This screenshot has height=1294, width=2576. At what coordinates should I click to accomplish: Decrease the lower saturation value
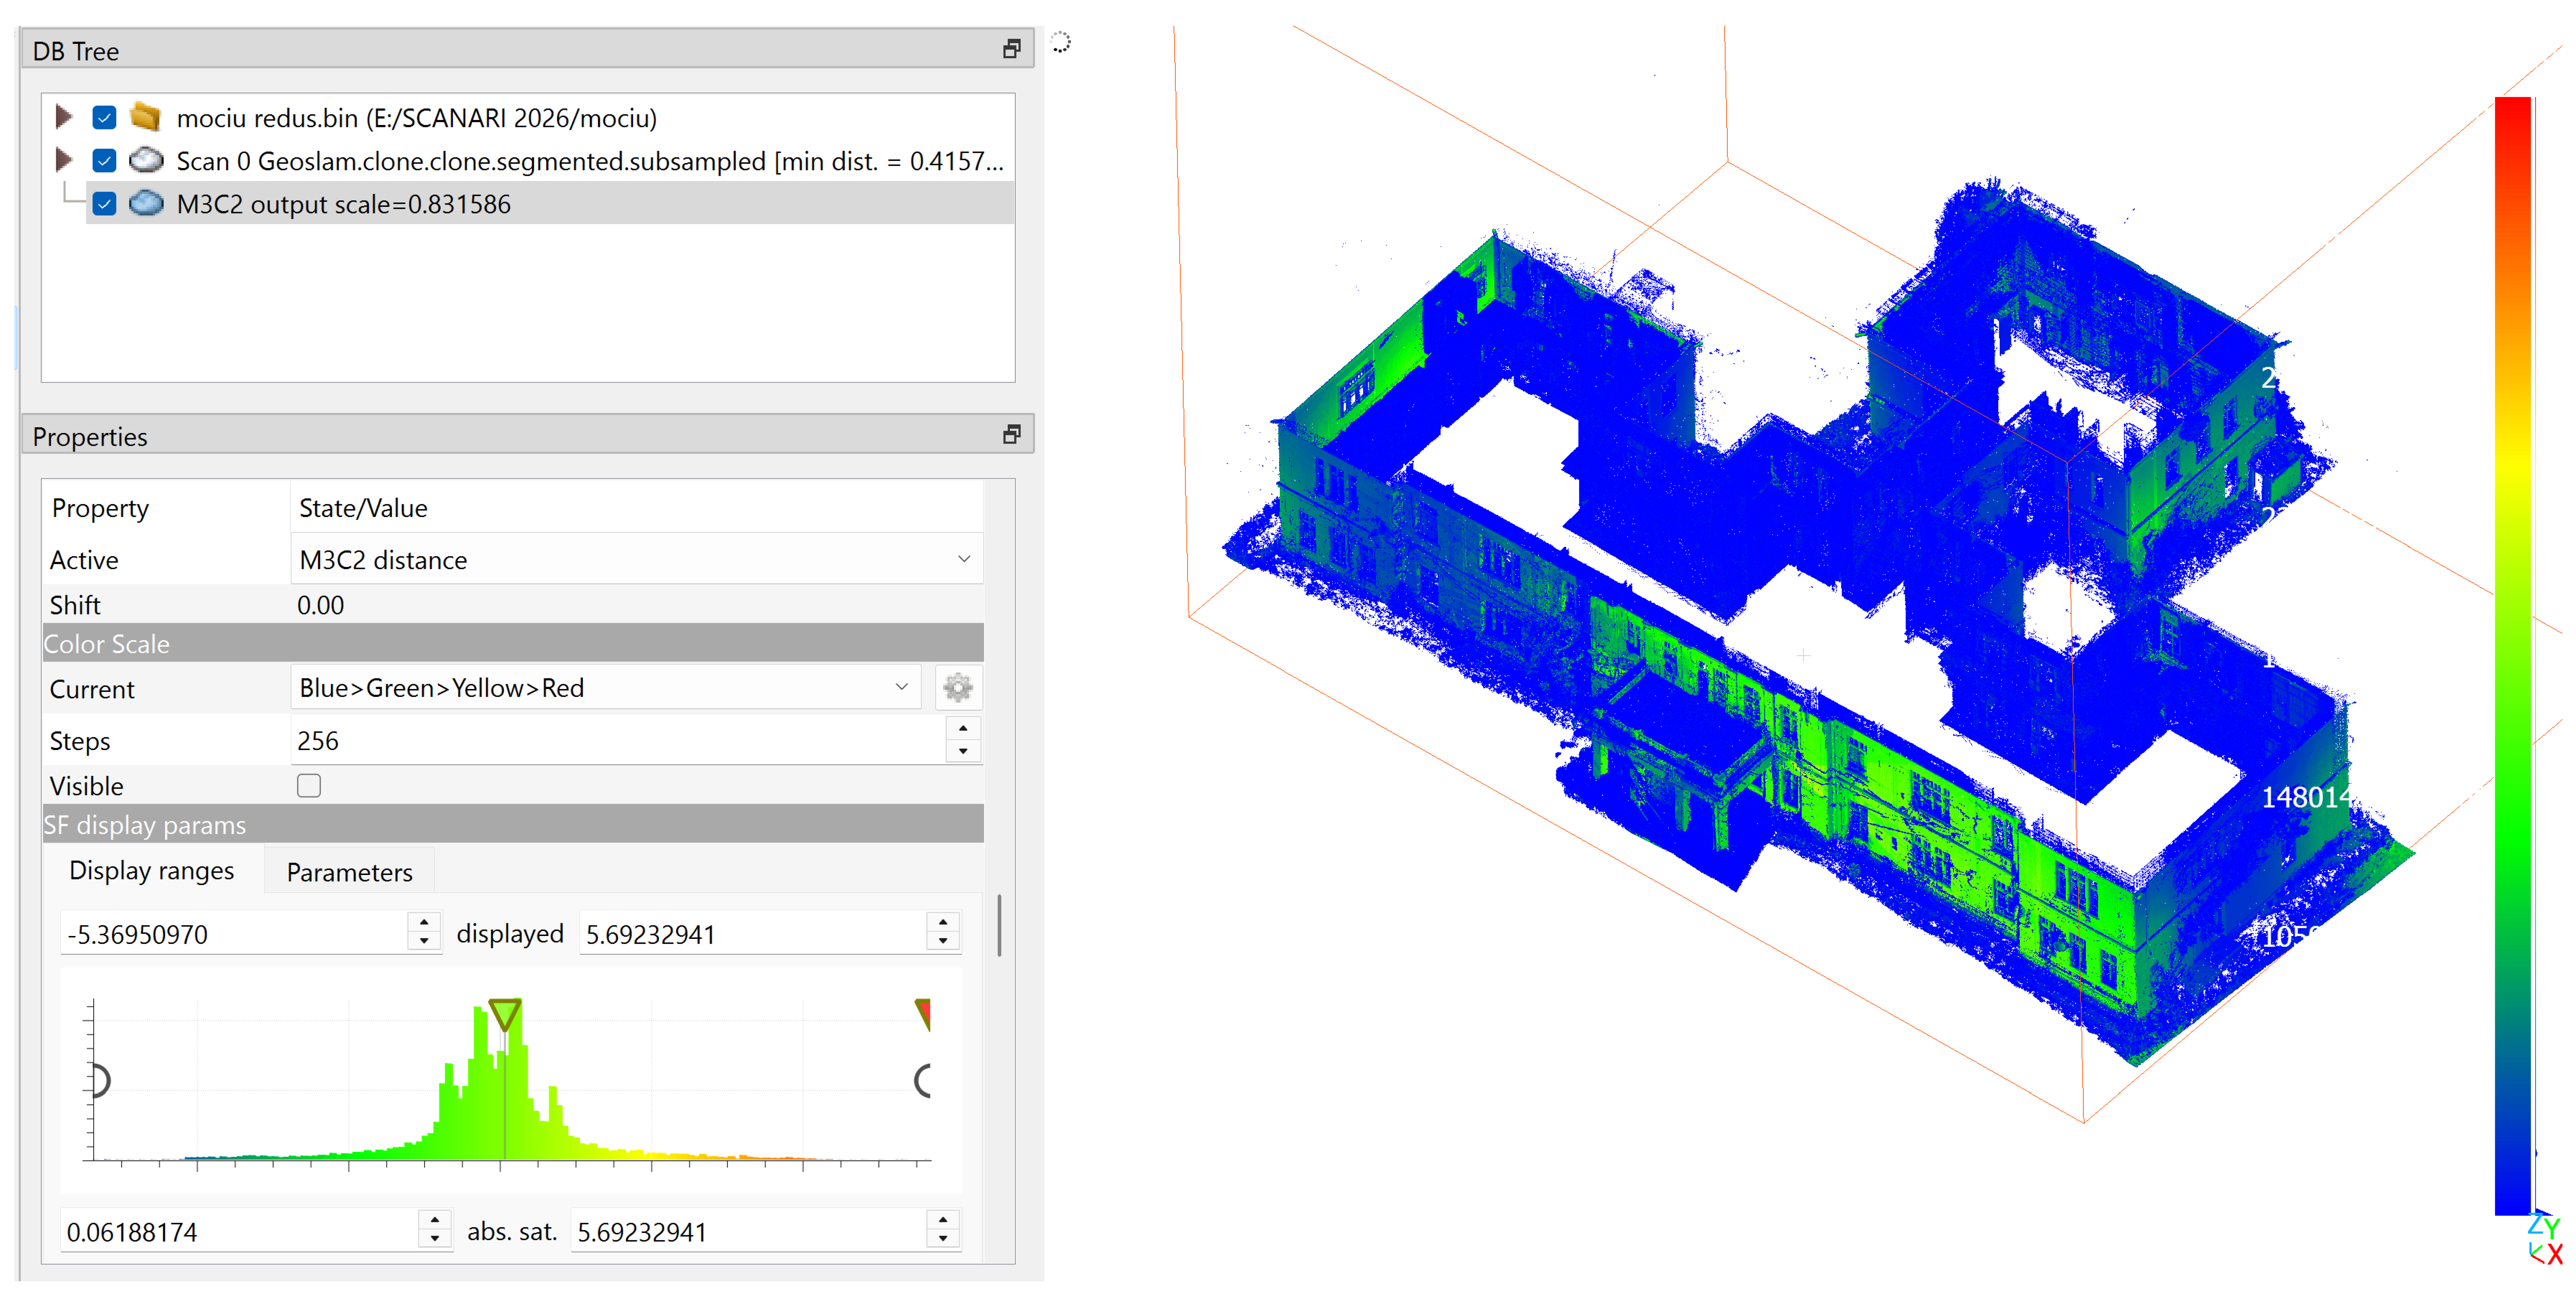pos(434,1240)
